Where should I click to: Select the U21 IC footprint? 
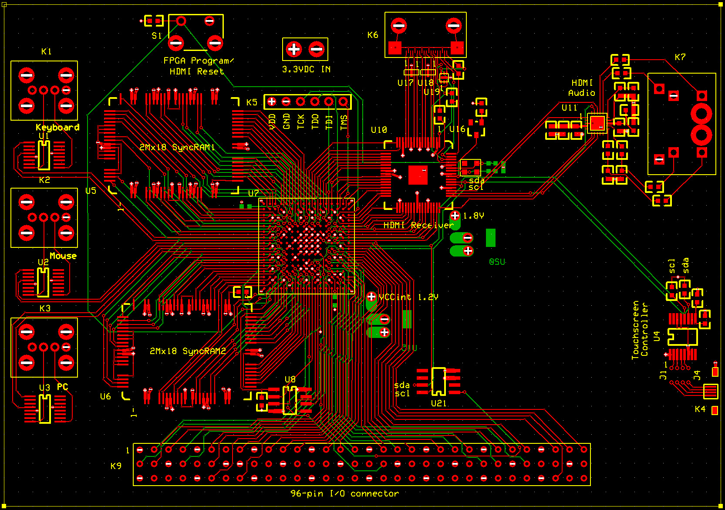click(x=438, y=382)
